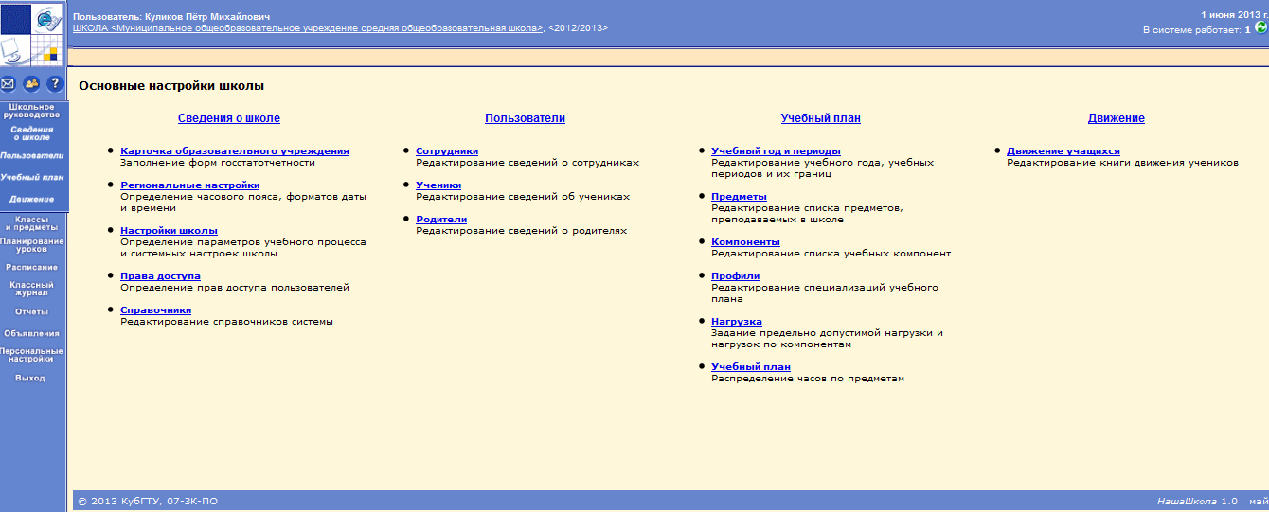The image size is (1269, 512).
Task: Open Классы и предметы sidebar section
Action: click(32, 223)
